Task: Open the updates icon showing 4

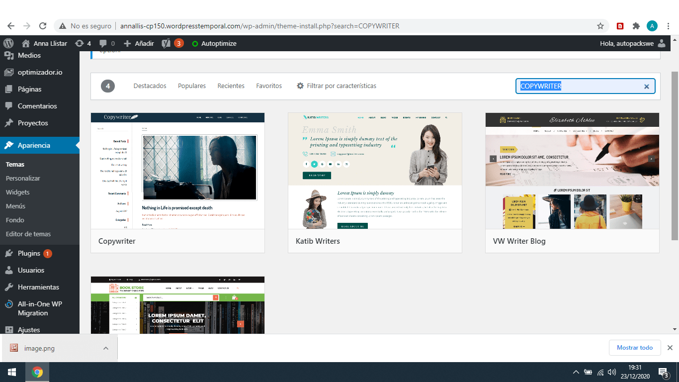Action: 83,43
